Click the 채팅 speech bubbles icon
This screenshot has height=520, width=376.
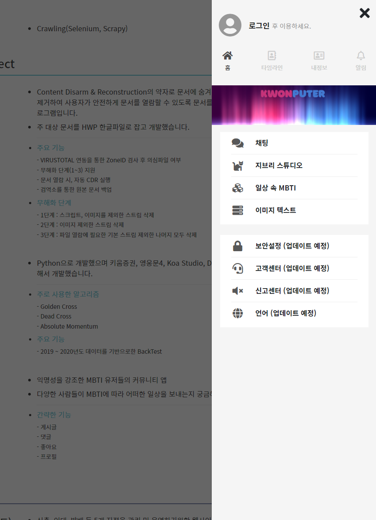238,143
